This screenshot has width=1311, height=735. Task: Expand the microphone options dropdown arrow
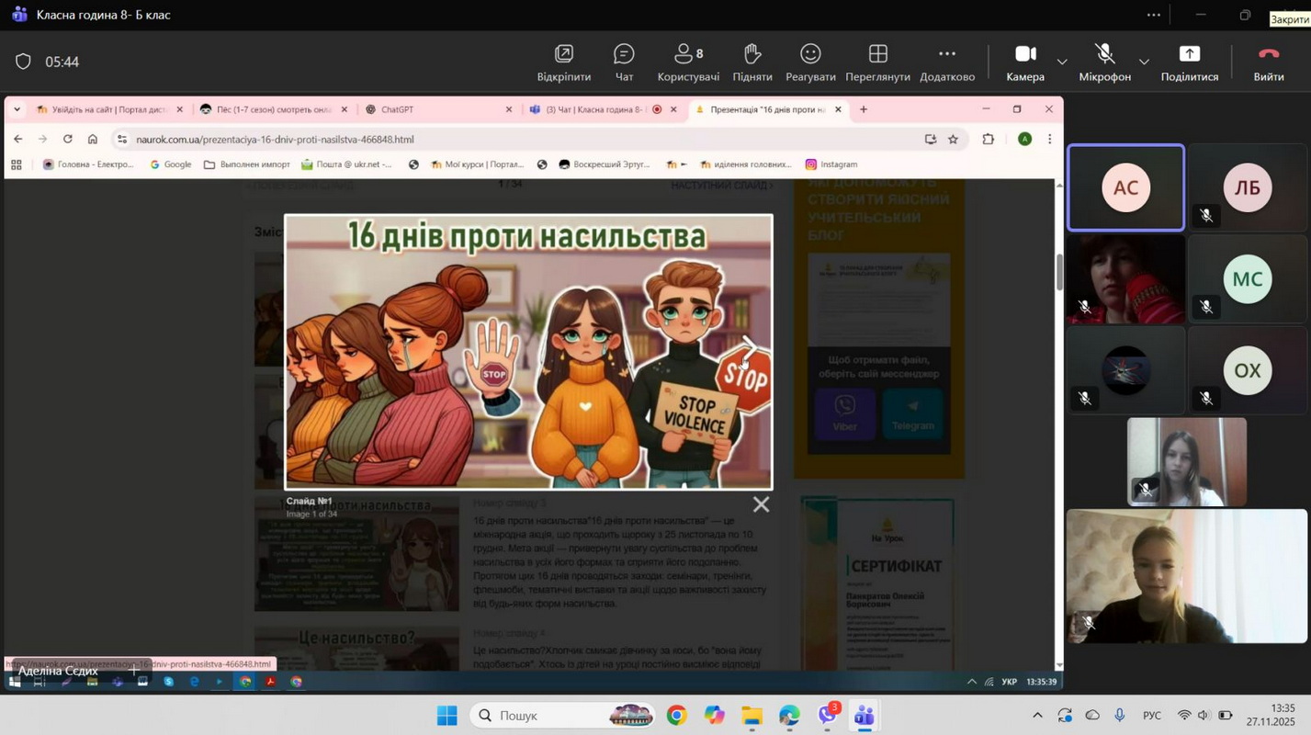click(x=1144, y=62)
